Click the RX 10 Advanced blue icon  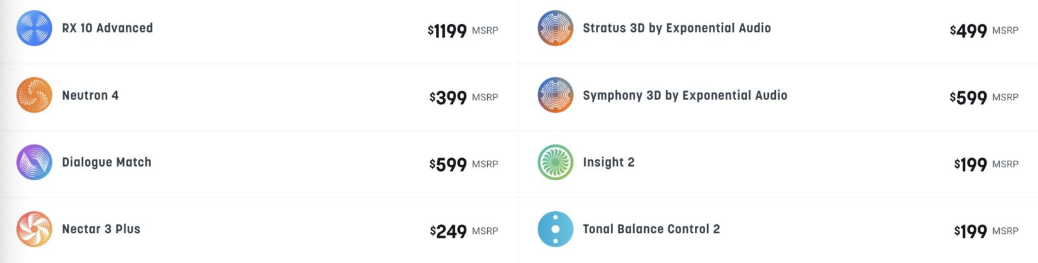coord(34,29)
